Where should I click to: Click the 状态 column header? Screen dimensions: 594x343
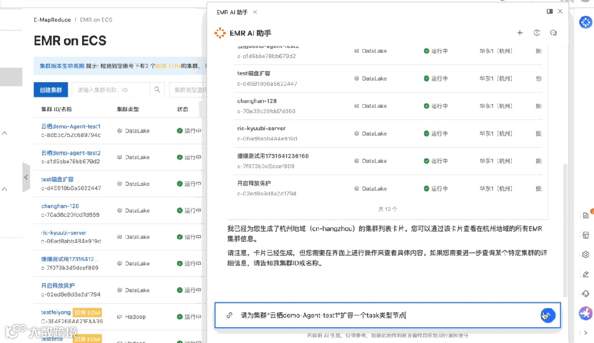coord(182,109)
